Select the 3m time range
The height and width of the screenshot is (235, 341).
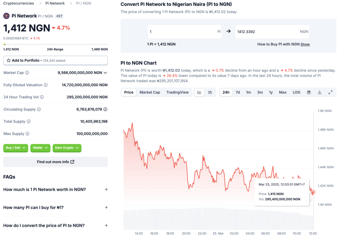tap(260, 92)
